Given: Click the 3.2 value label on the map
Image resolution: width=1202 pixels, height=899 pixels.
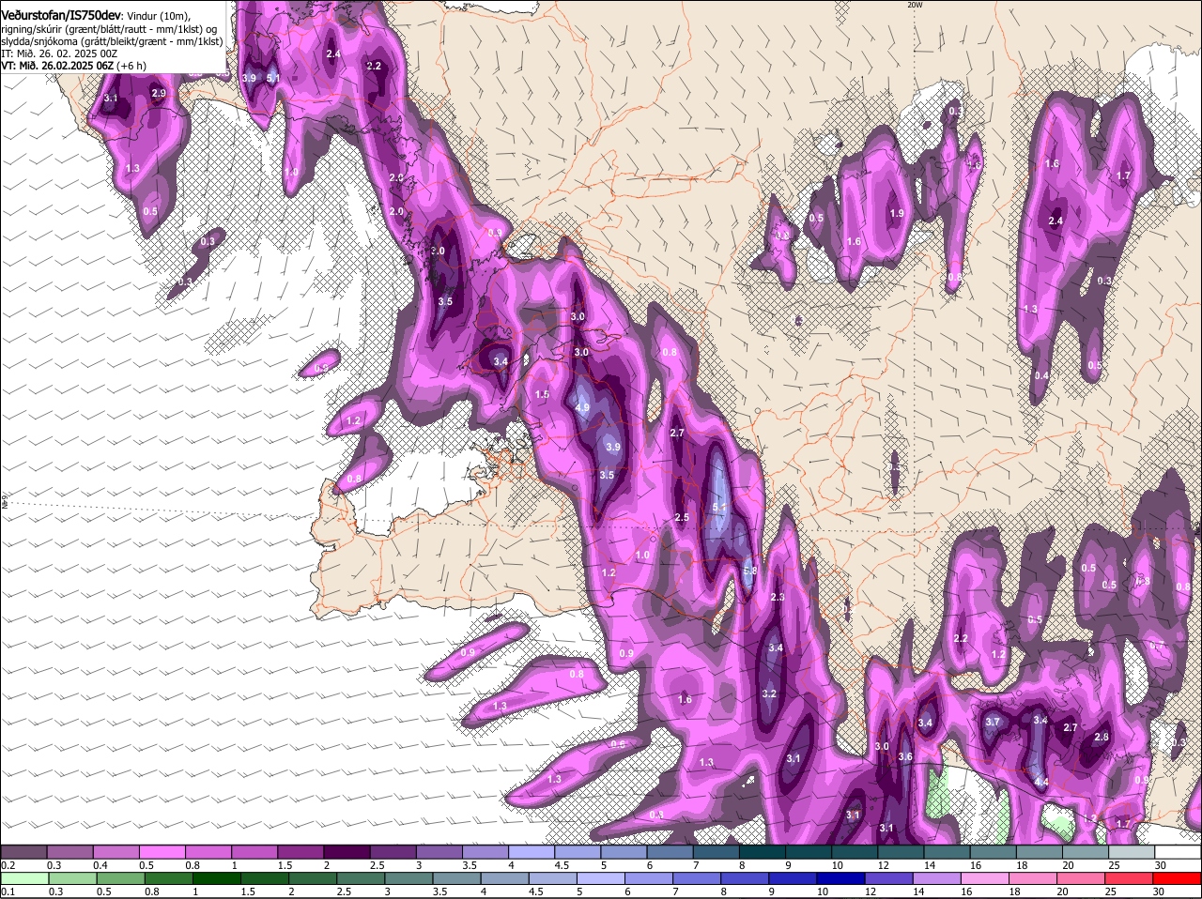Looking at the screenshot, I should [x=769, y=693].
